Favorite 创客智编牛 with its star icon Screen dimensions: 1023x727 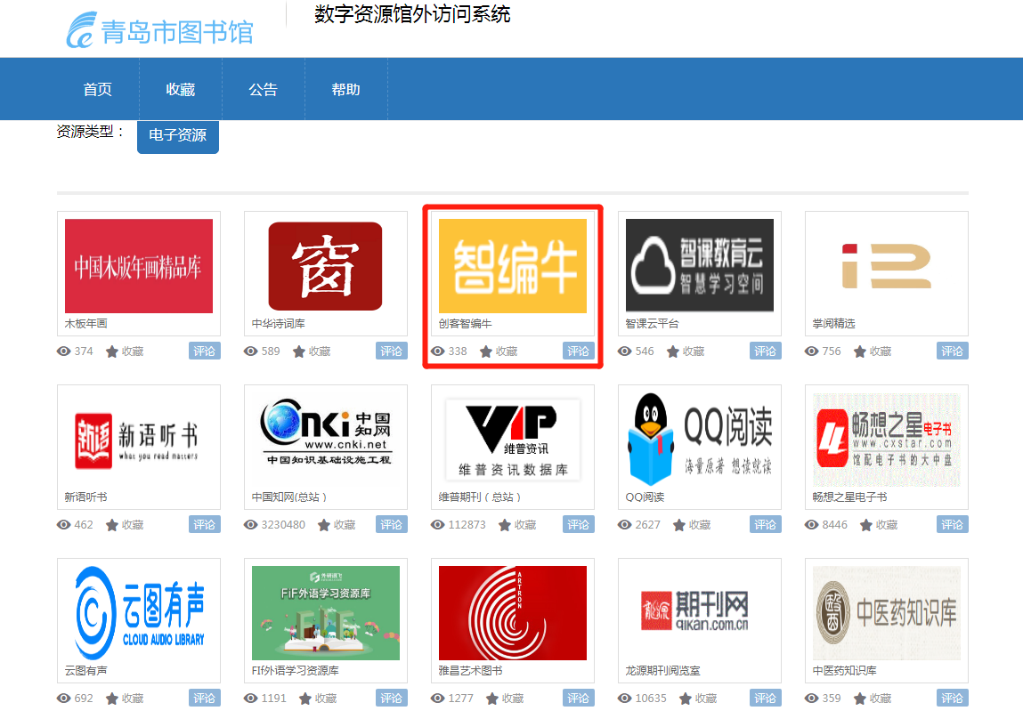[x=486, y=351]
